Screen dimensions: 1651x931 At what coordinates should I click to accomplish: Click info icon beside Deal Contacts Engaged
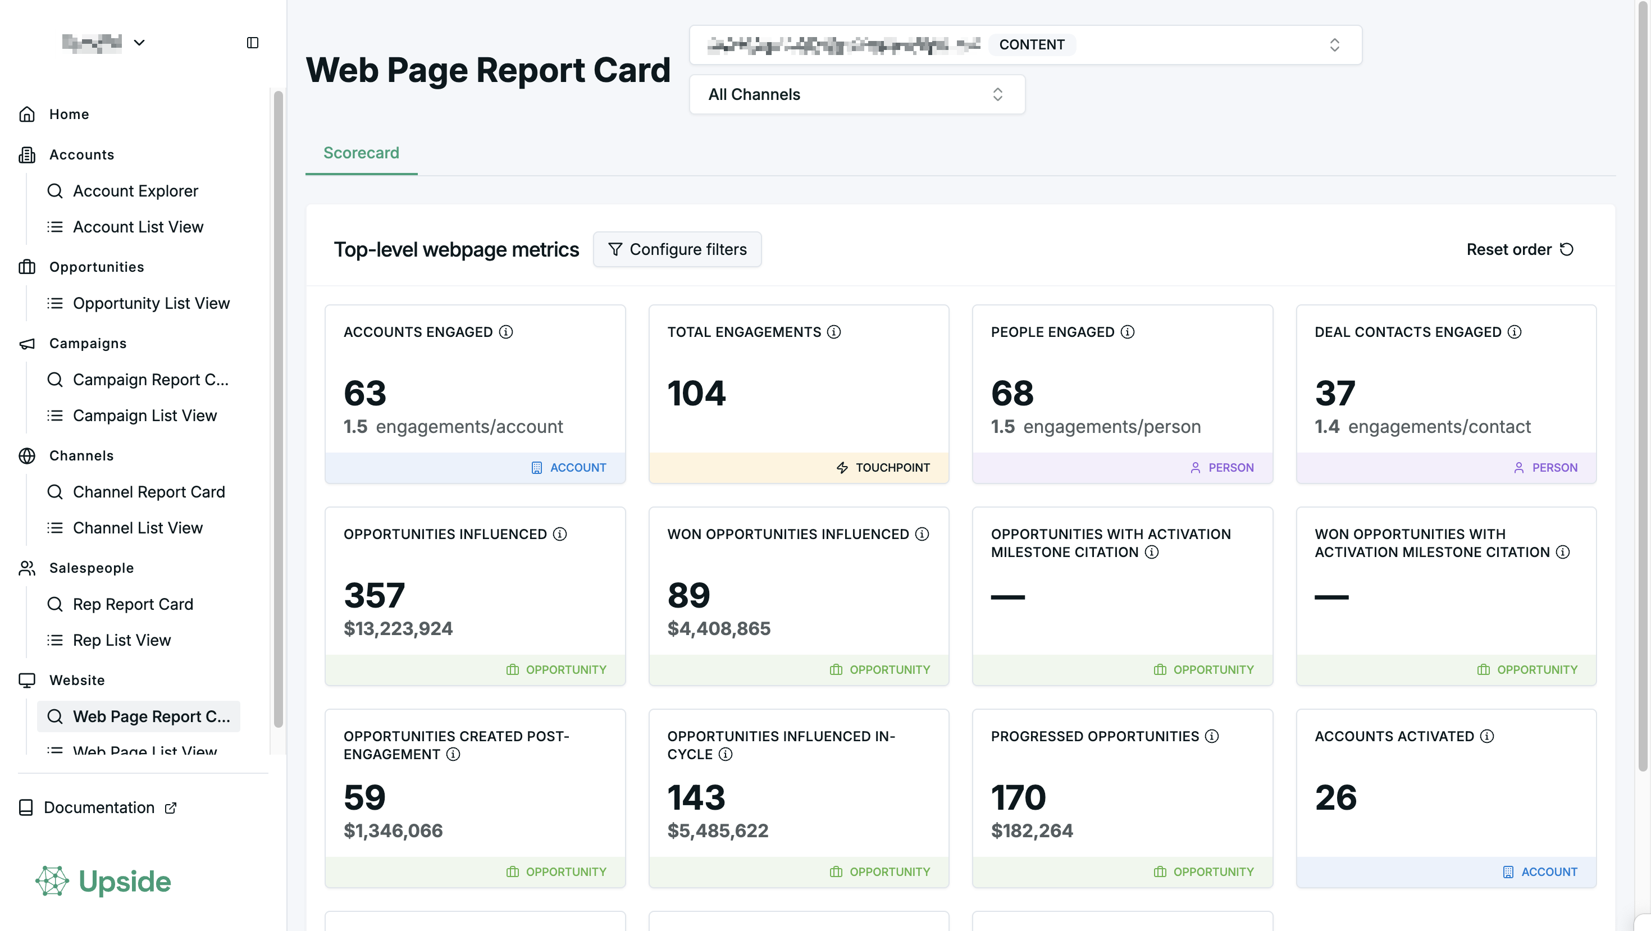click(x=1515, y=332)
